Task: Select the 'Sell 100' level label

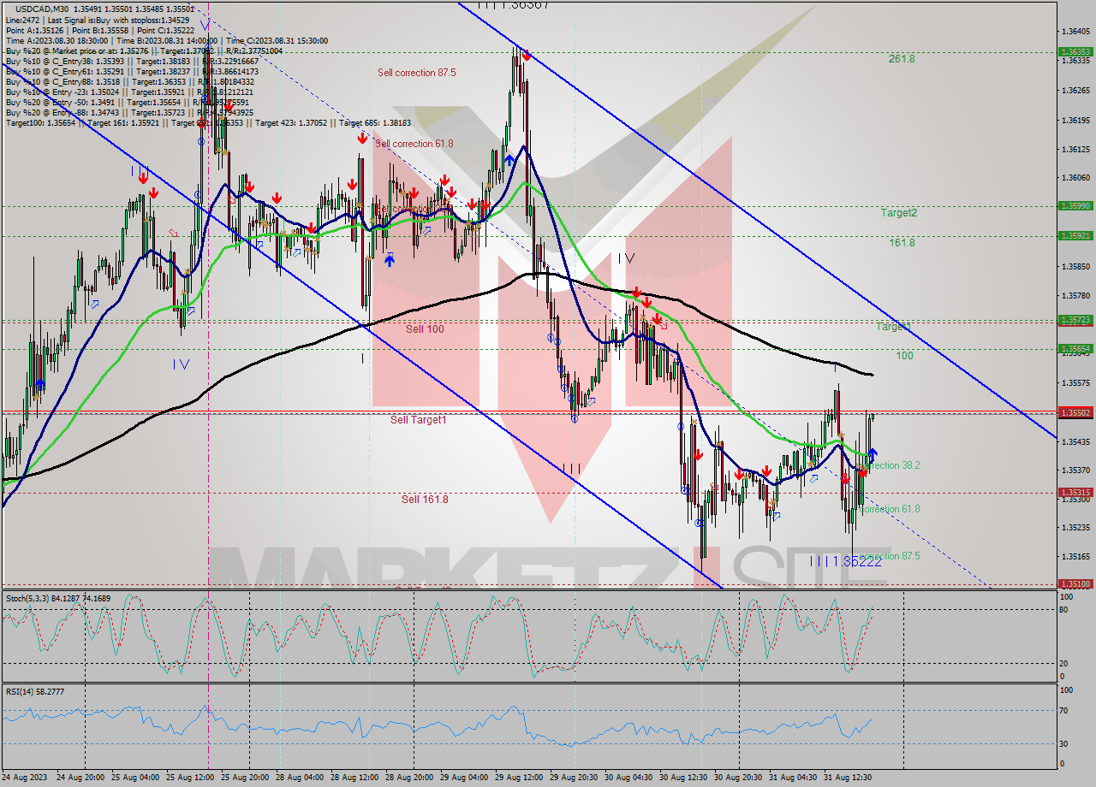Action: (425, 328)
